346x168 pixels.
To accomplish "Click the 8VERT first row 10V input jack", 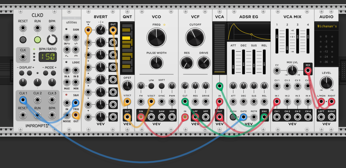I will tap(88, 30).
